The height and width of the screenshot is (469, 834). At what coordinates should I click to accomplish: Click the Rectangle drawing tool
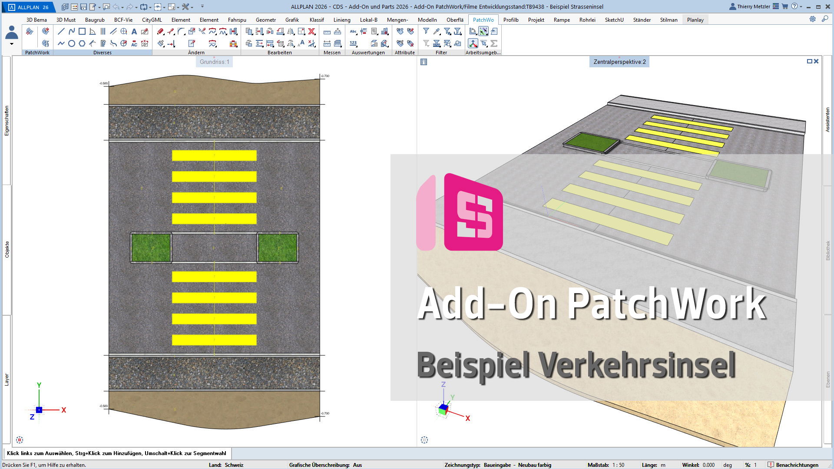coord(82,31)
